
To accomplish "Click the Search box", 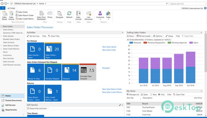I will point(187,4).
